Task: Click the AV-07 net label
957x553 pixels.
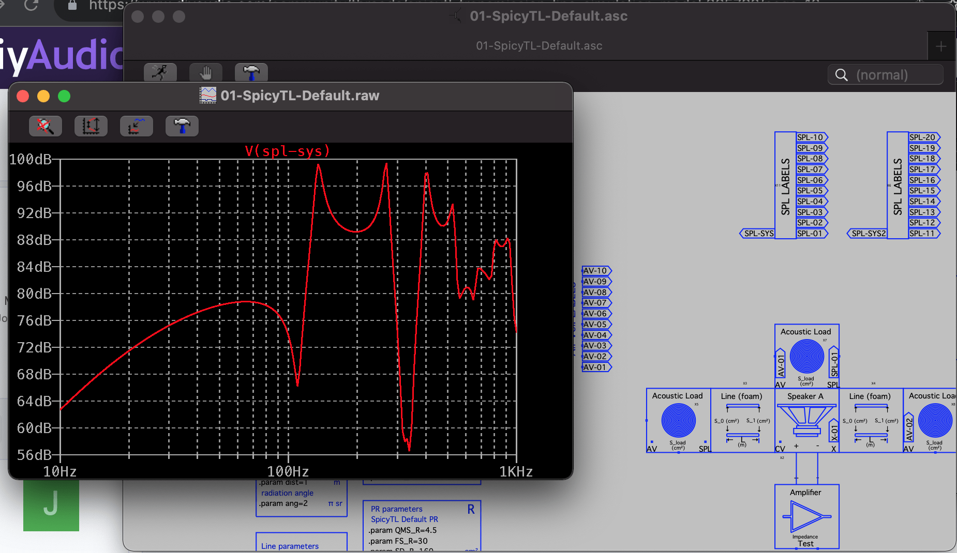Action: click(x=597, y=303)
